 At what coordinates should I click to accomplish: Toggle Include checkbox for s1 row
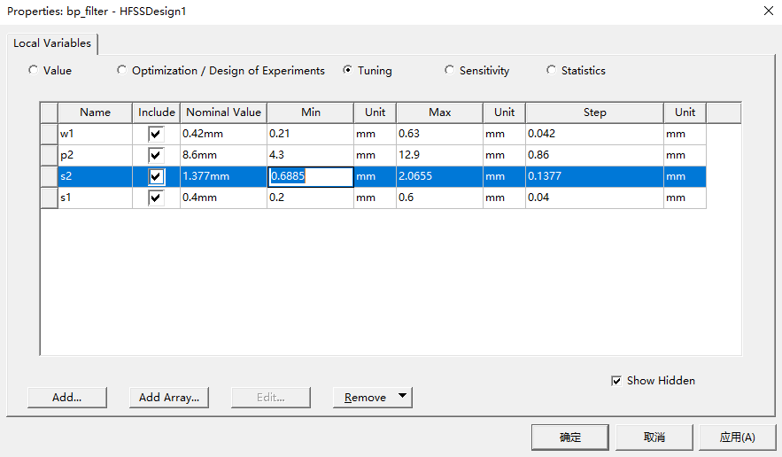pyautogui.click(x=157, y=198)
